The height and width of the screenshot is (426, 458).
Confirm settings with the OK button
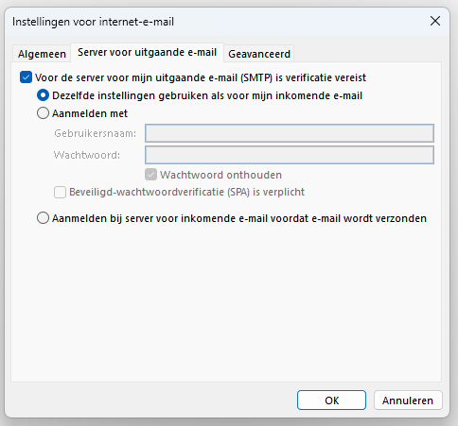pyautogui.click(x=331, y=400)
